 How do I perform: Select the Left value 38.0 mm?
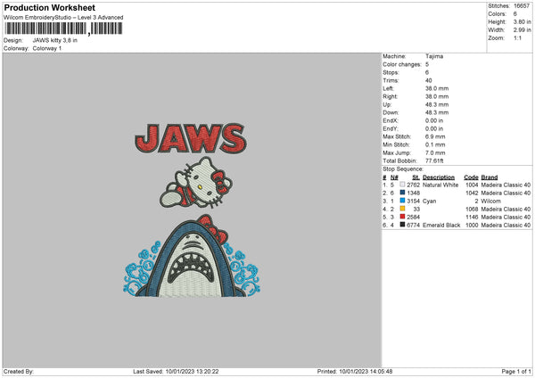437,88
